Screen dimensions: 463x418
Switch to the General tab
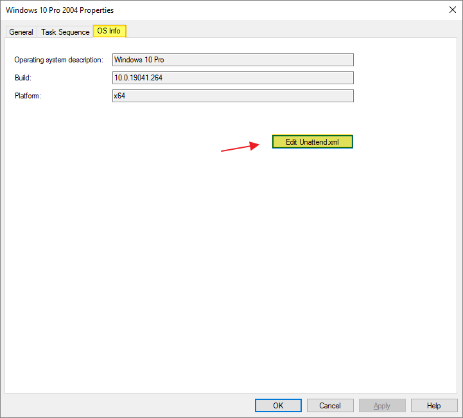(x=21, y=32)
